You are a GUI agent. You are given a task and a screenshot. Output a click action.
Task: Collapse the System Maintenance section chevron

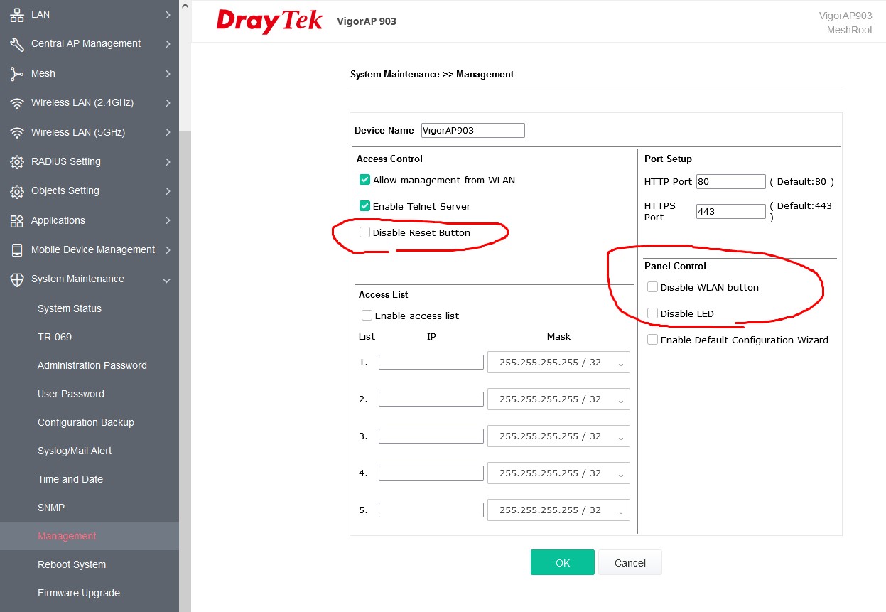(167, 280)
